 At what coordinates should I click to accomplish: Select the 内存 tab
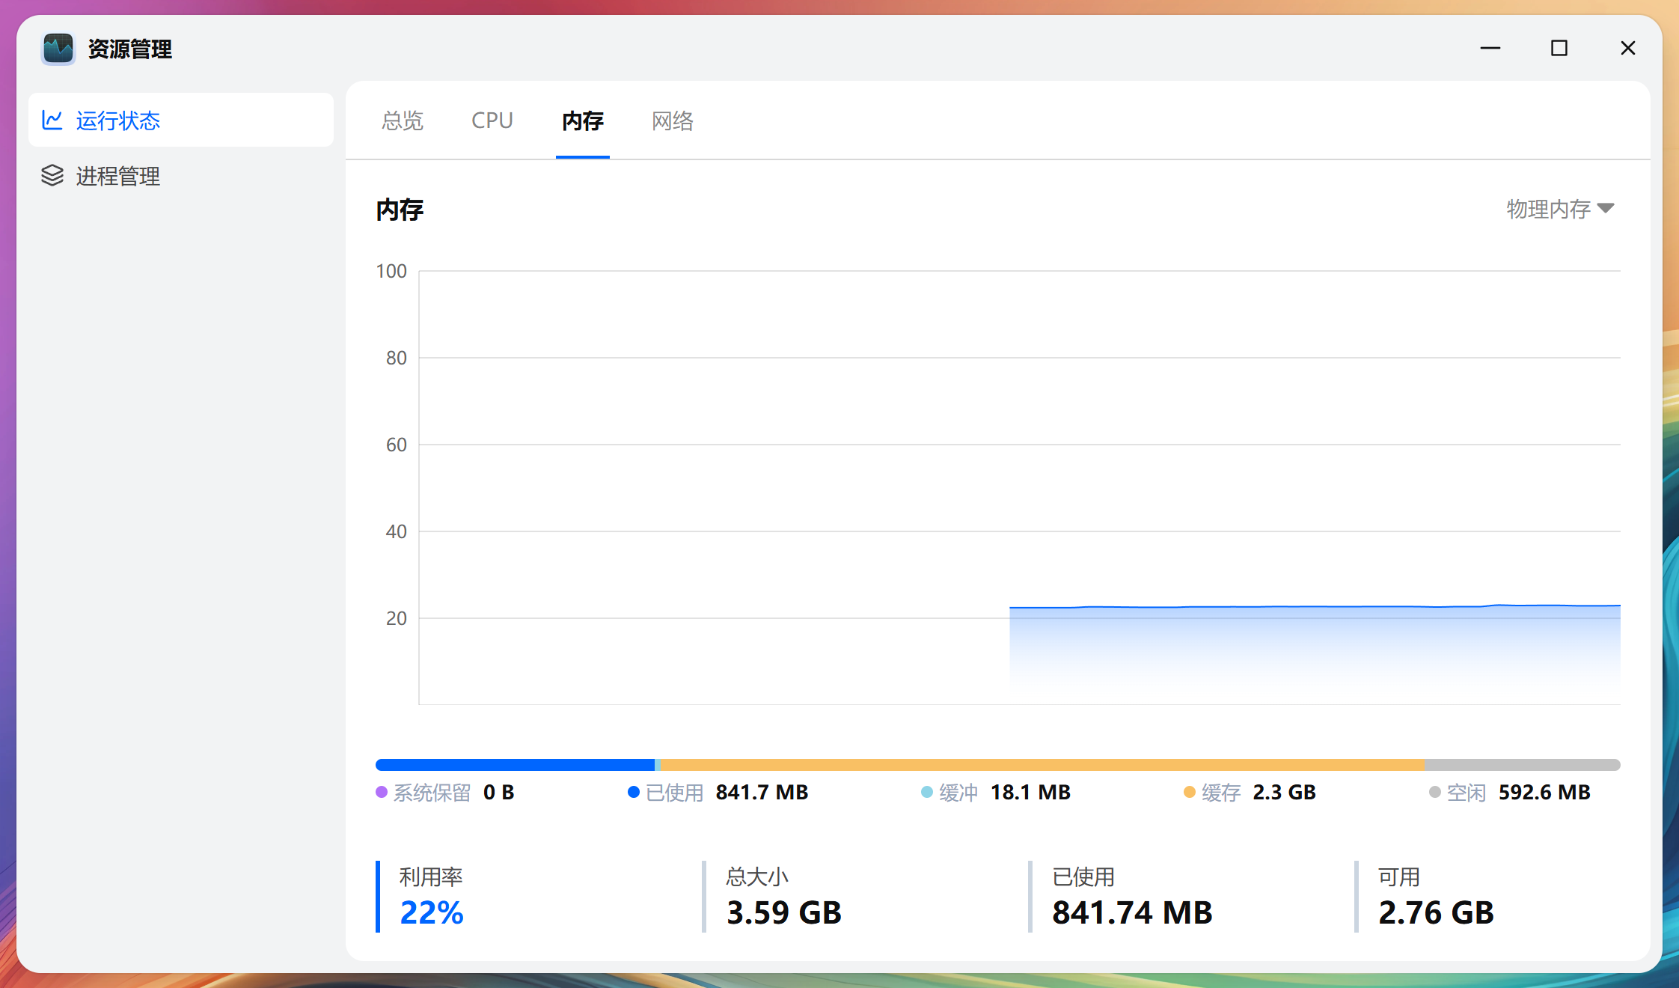tap(583, 121)
